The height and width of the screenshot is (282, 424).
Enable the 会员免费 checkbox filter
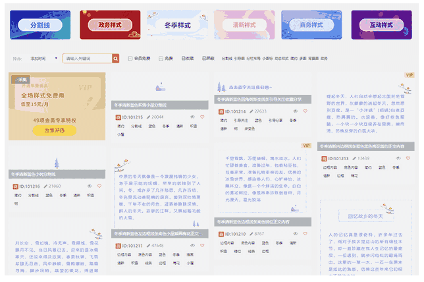coord(130,59)
